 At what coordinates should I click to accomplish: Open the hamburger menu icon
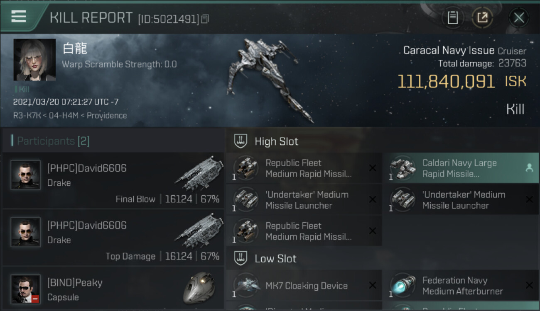18,17
